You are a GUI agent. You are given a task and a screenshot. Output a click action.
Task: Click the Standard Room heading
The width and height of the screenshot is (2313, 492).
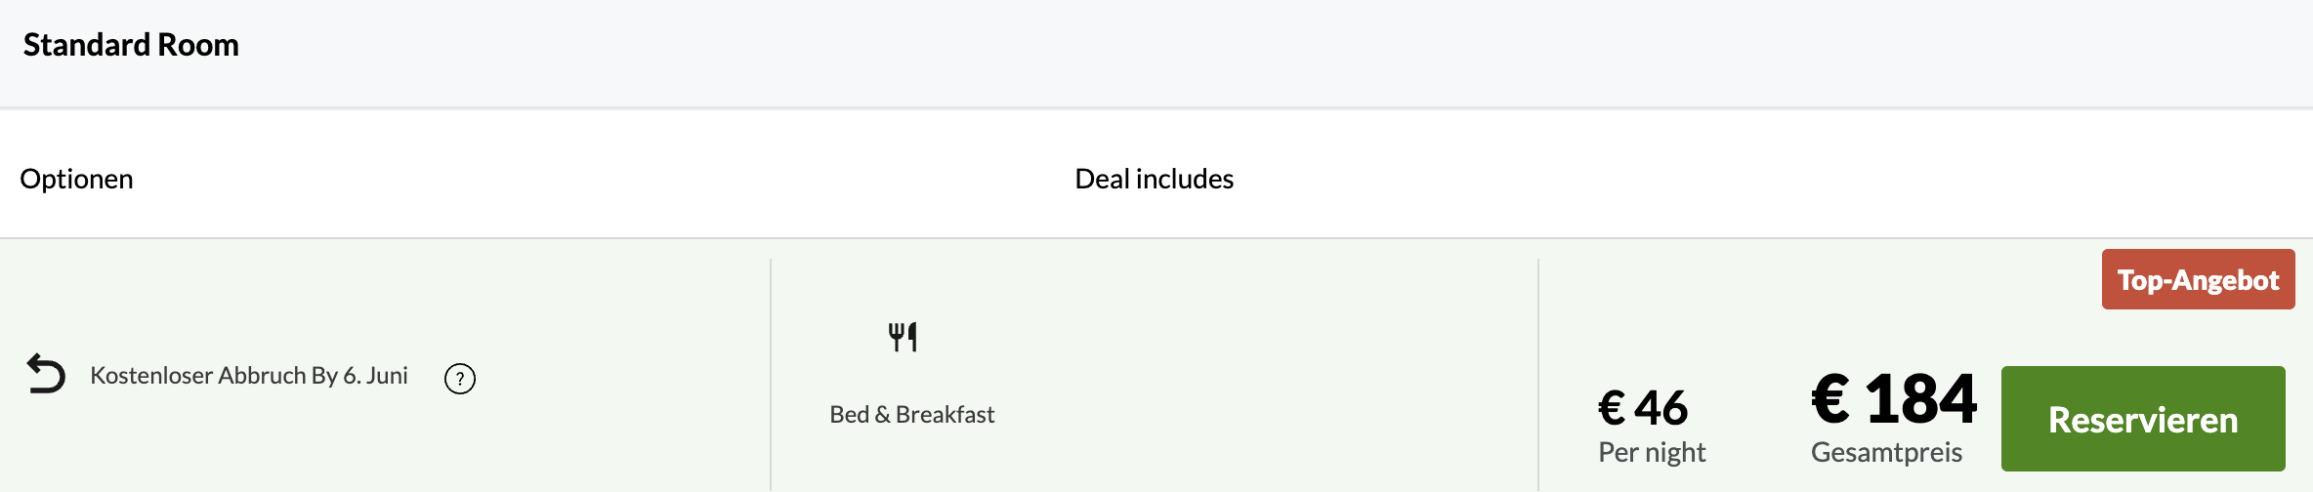click(131, 45)
